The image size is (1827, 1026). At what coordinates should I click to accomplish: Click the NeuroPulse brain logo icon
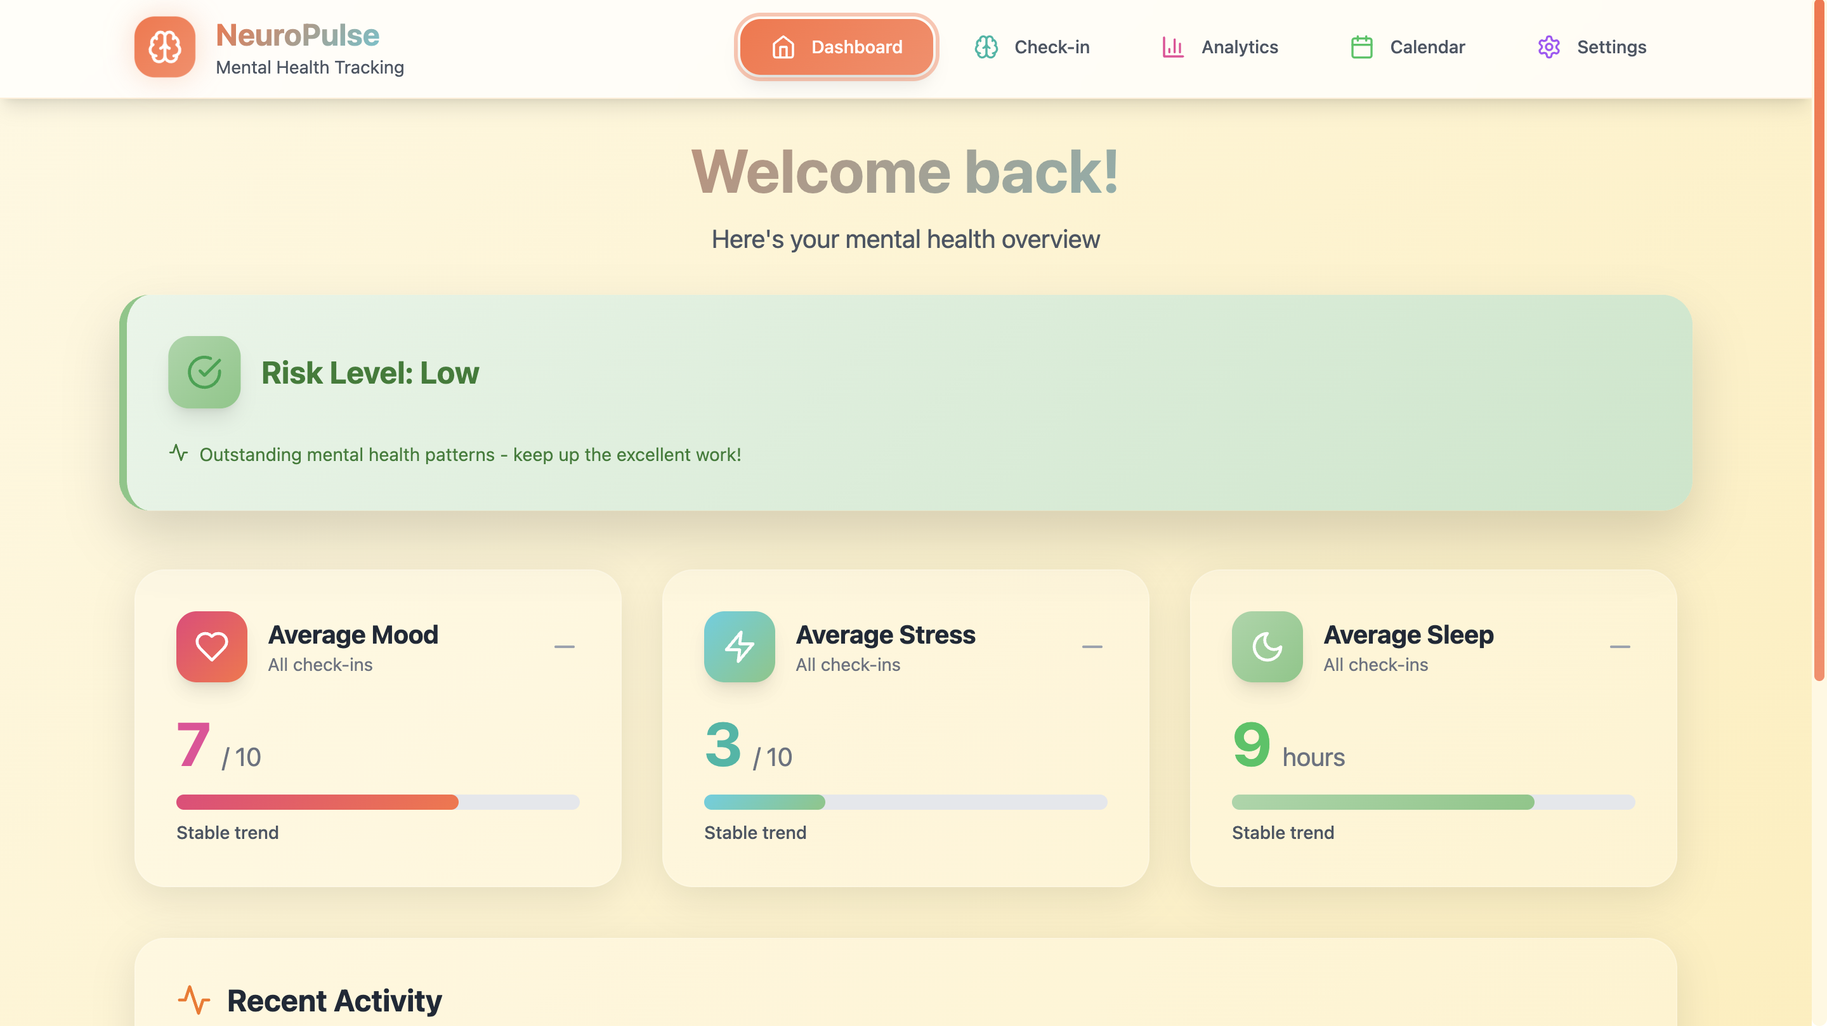pyautogui.click(x=164, y=47)
